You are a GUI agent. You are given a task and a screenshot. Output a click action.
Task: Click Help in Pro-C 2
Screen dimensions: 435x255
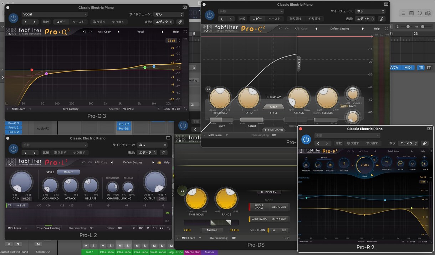377,28
